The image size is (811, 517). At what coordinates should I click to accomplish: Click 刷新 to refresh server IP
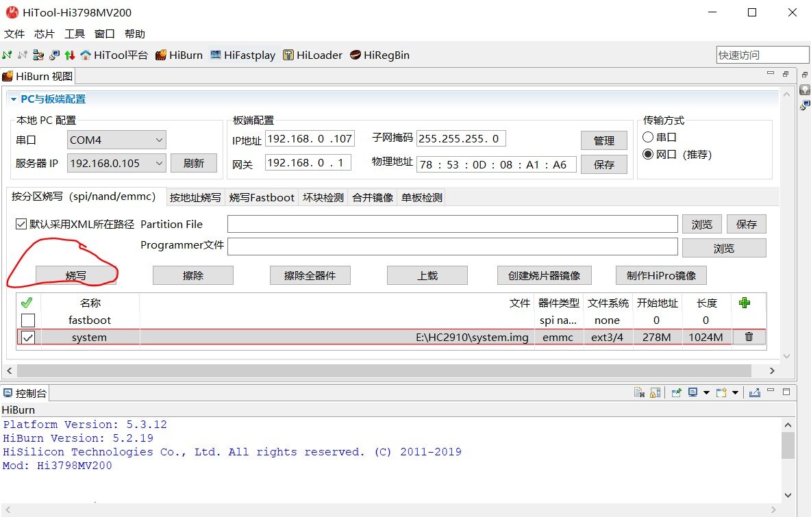coord(194,164)
